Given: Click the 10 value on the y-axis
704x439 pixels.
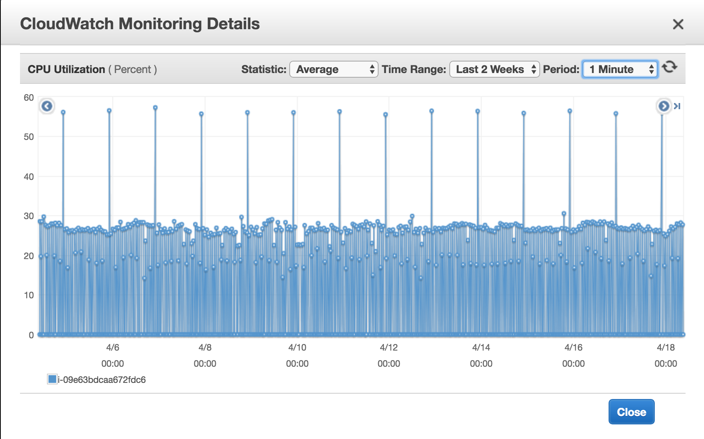Looking at the screenshot, I should [x=29, y=295].
